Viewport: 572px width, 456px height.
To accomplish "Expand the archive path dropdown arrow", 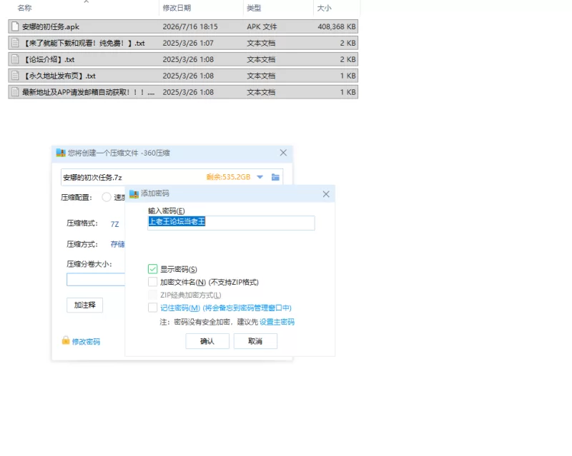I will coord(260,178).
